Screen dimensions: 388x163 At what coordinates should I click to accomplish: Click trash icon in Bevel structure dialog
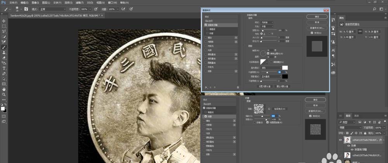click(x=238, y=87)
